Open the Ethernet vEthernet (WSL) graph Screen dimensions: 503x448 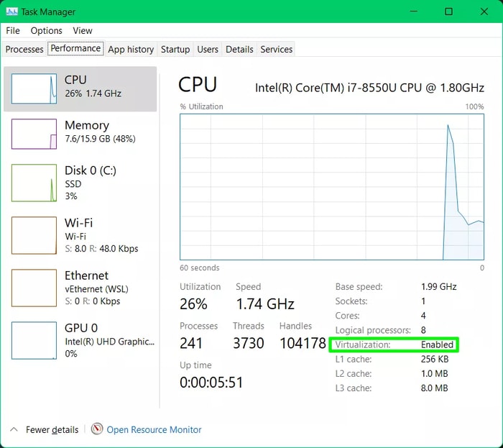34,288
